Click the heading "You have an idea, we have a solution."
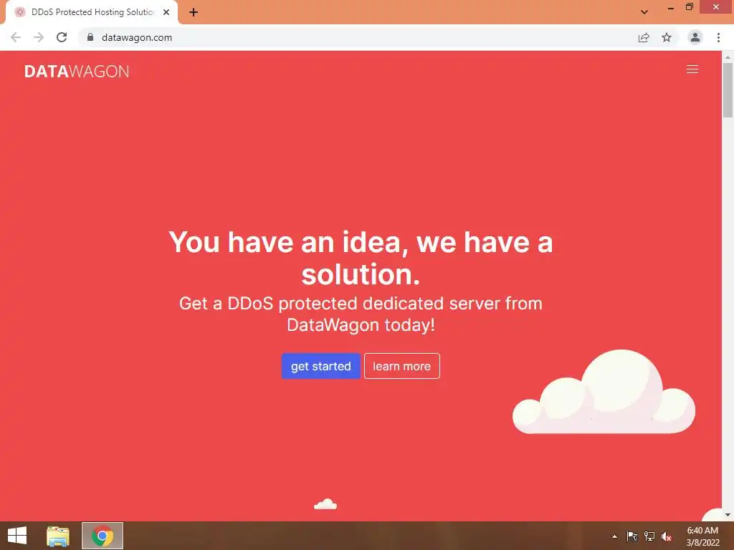The width and height of the screenshot is (734, 550). [361, 258]
